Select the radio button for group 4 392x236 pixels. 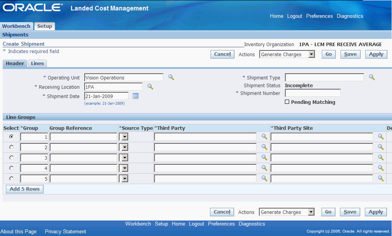tap(11, 168)
